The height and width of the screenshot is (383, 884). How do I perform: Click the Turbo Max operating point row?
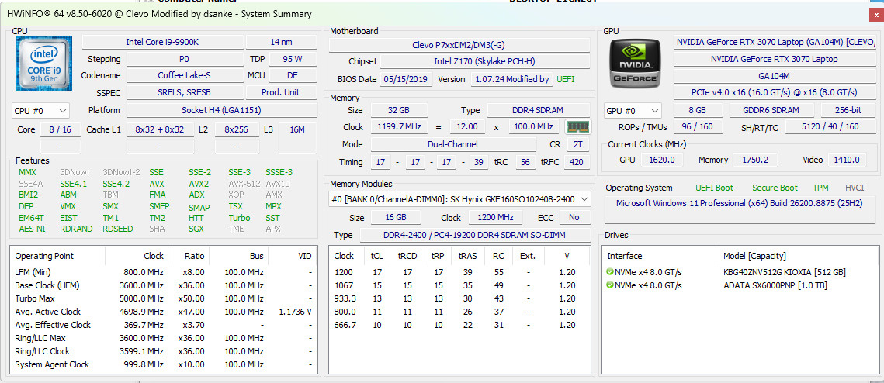(162, 298)
